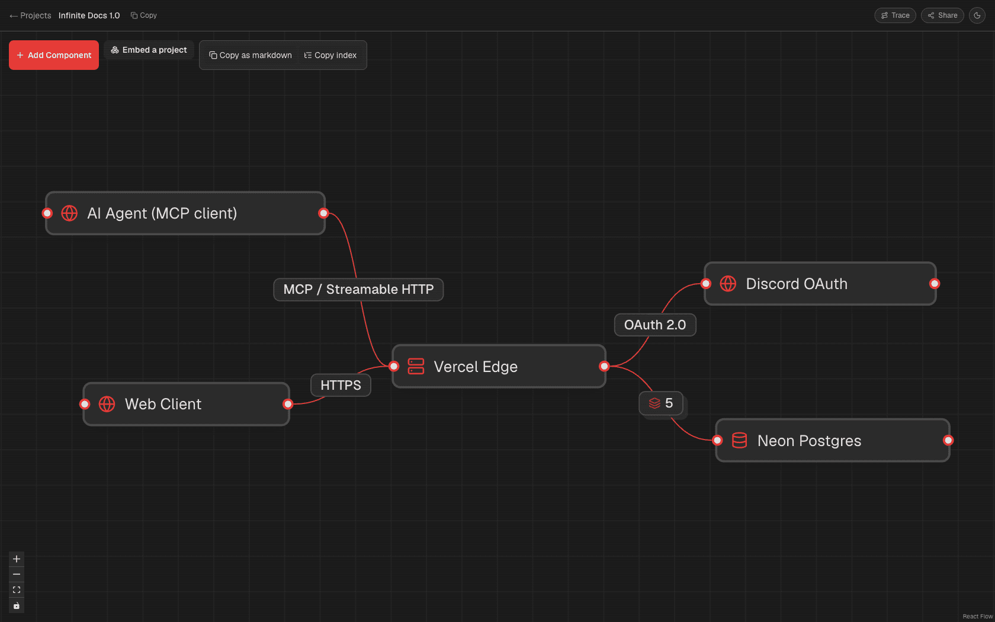The width and height of the screenshot is (995, 622).
Task: Click the left handle of Web Client node
Action: pos(85,404)
